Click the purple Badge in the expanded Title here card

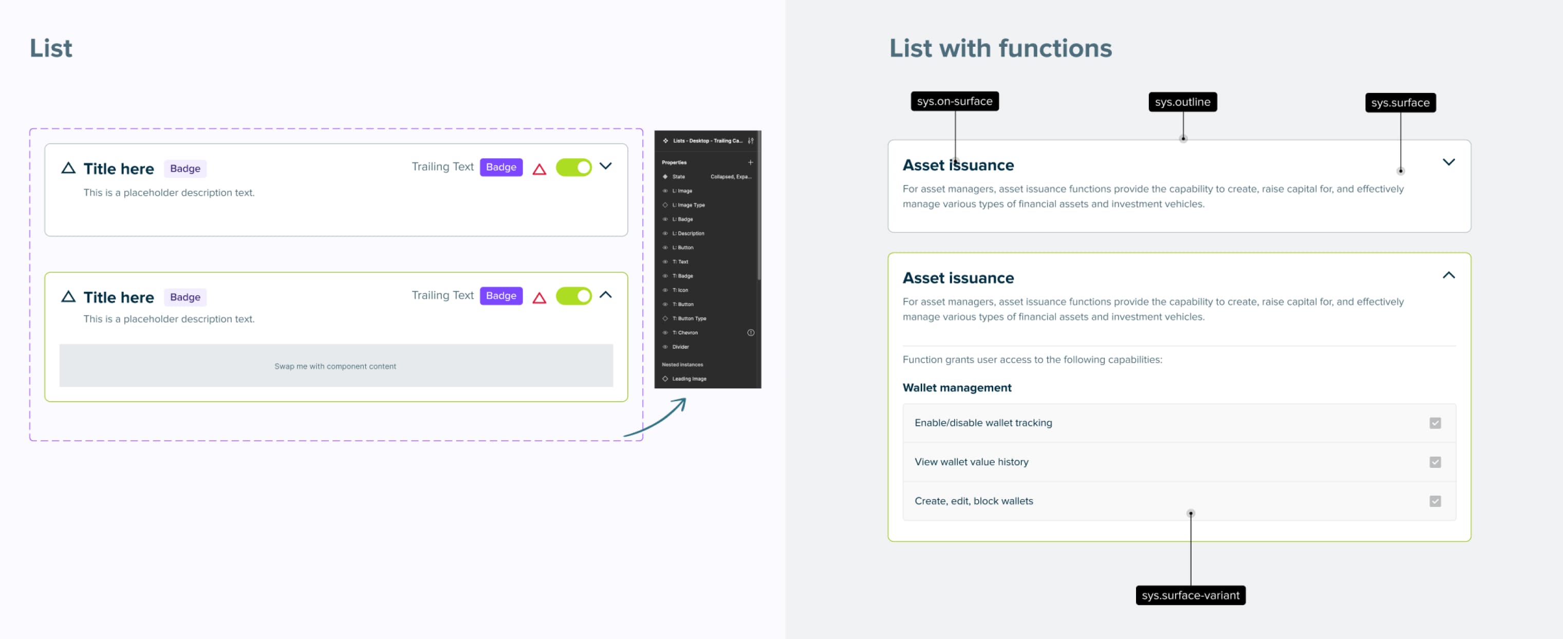point(501,295)
